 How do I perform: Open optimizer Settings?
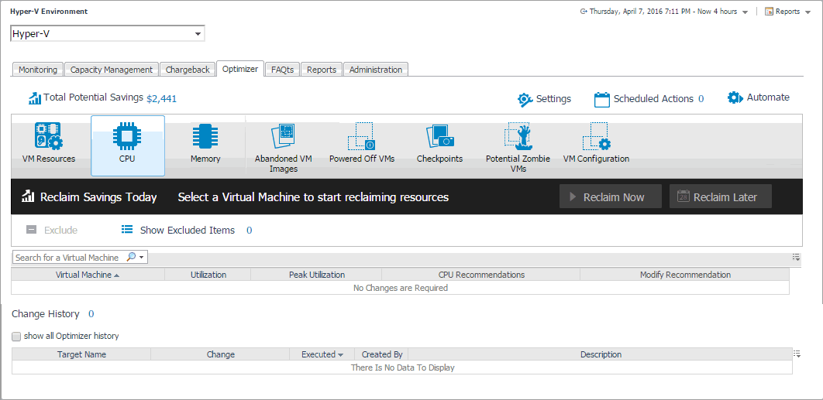tap(525, 99)
